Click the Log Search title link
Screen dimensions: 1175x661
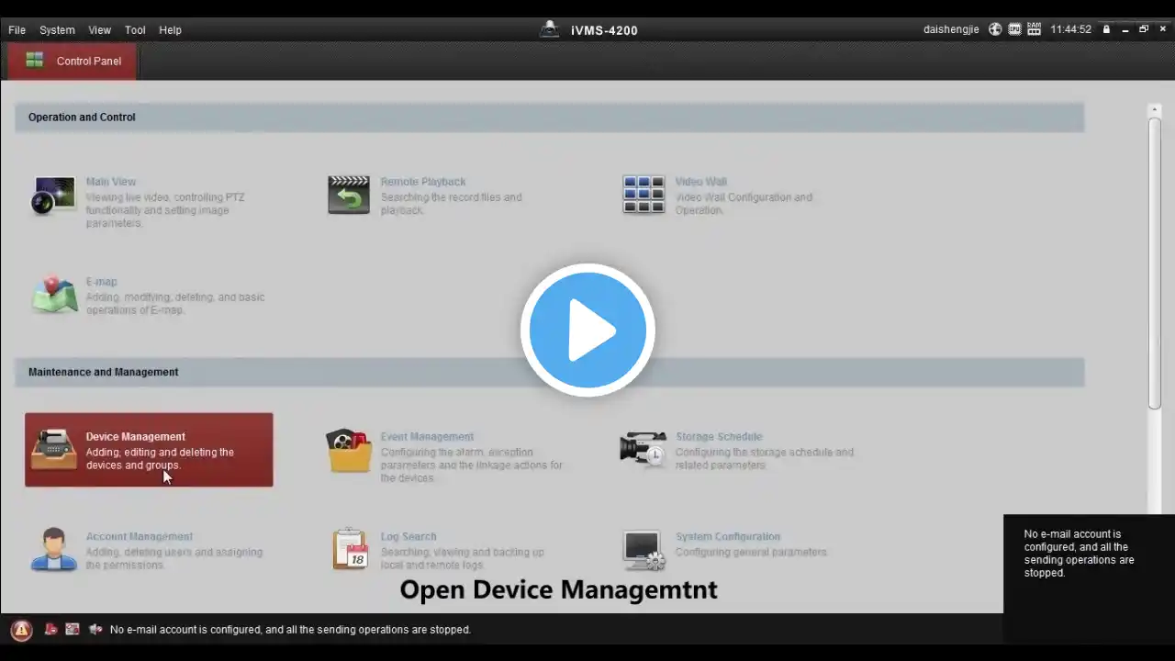[x=408, y=537]
